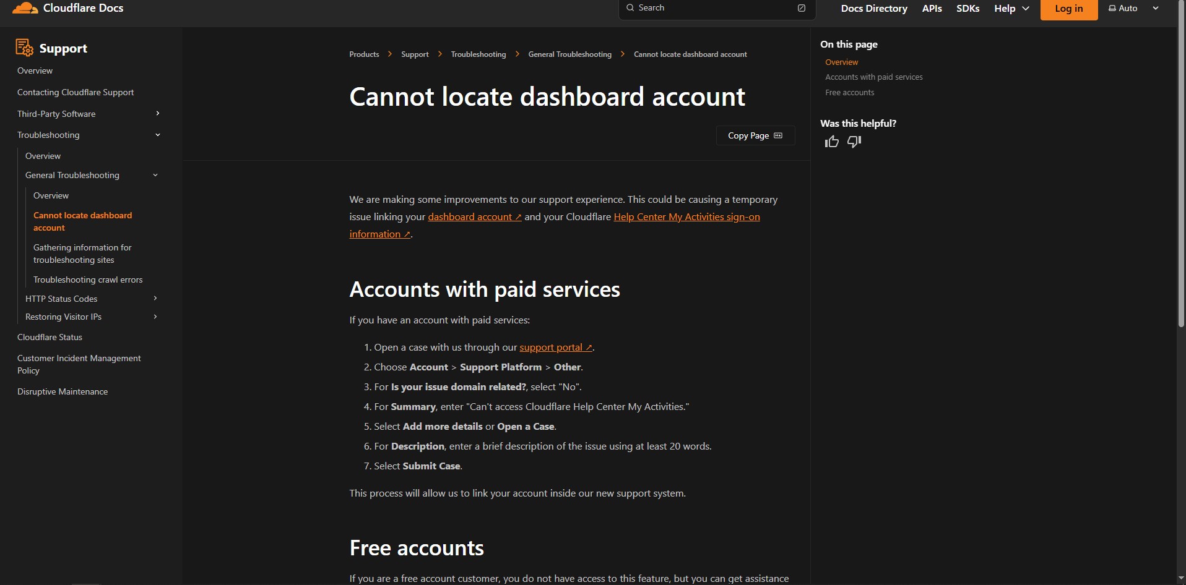Click the scrollbar down arrow
Viewport: 1186px width, 585px height.
pyautogui.click(x=1181, y=579)
